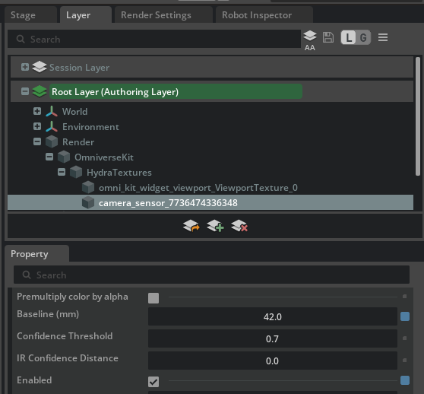The height and width of the screenshot is (394, 424).
Task: Click the remove layer icon with red X
Action: point(239,226)
